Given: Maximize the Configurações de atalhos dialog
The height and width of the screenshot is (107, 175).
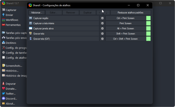Looking at the screenshot, I should [x=138, y=5].
